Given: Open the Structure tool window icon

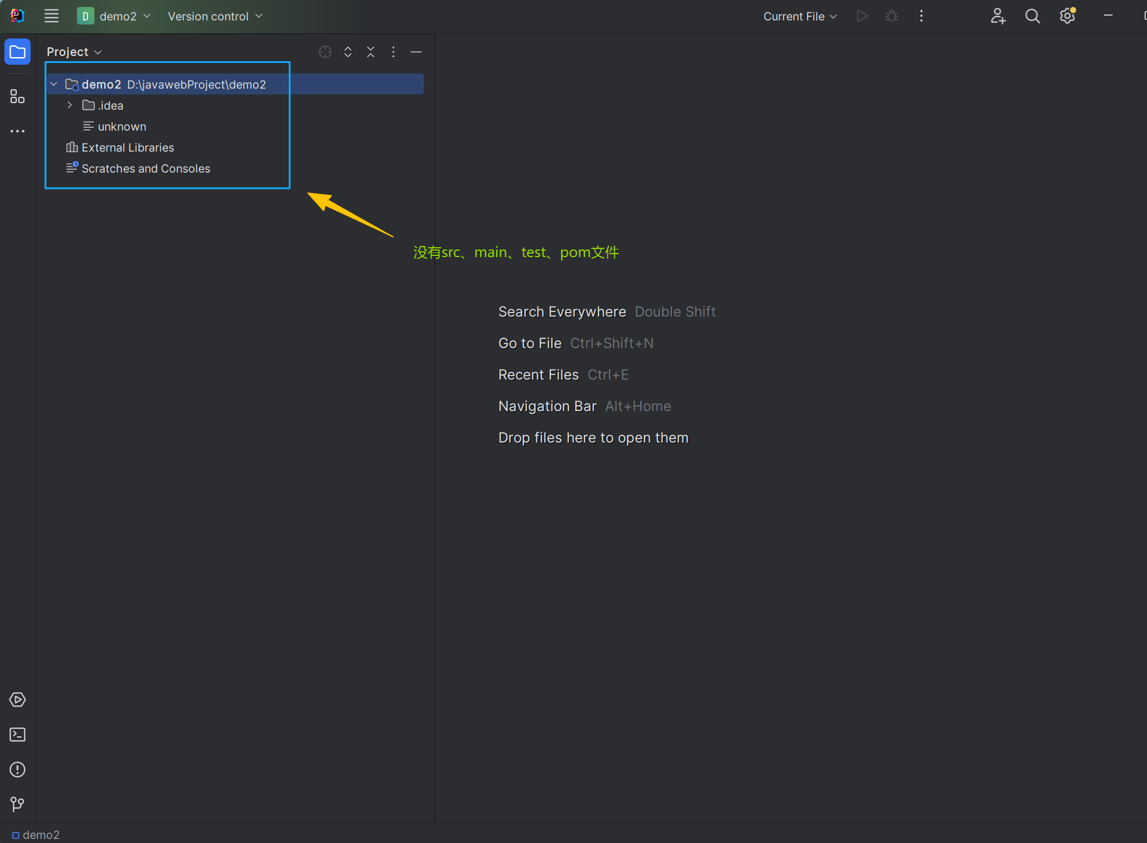Looking at the screenshot, I should coord(17,97).
